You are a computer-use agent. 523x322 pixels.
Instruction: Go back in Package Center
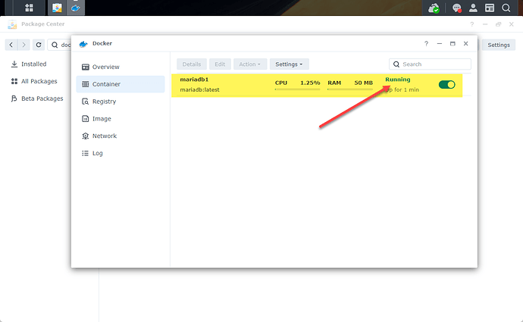point(11,45)
